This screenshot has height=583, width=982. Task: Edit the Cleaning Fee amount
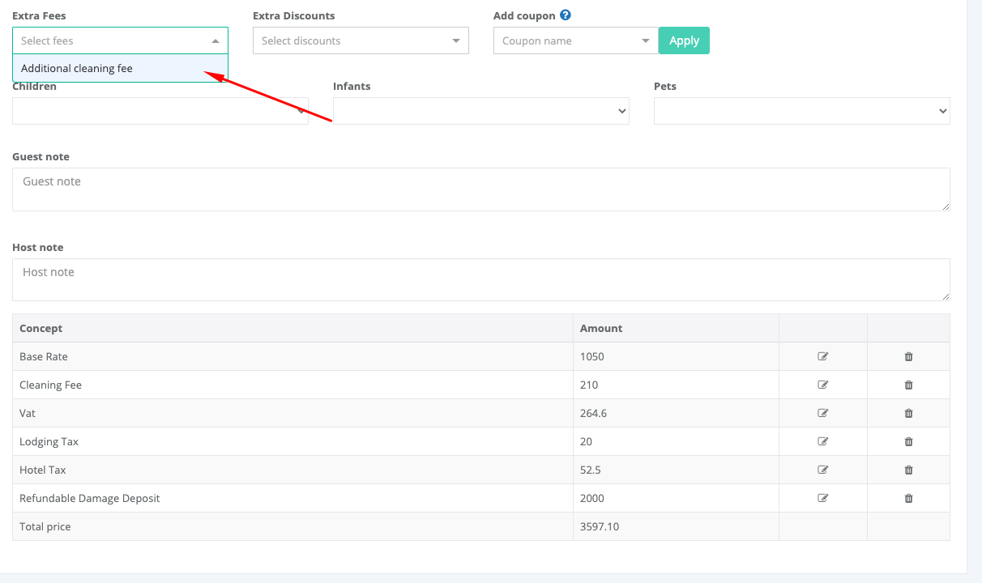pyautogui.click(x=823, y=385)
